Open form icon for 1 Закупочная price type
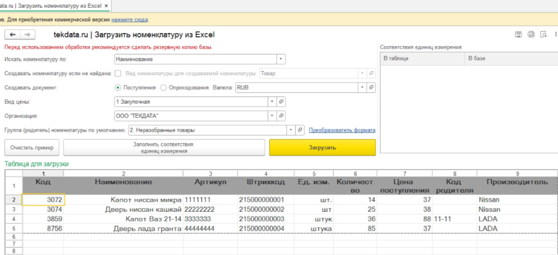Viewport: 558px width, 255px height. 281,102
